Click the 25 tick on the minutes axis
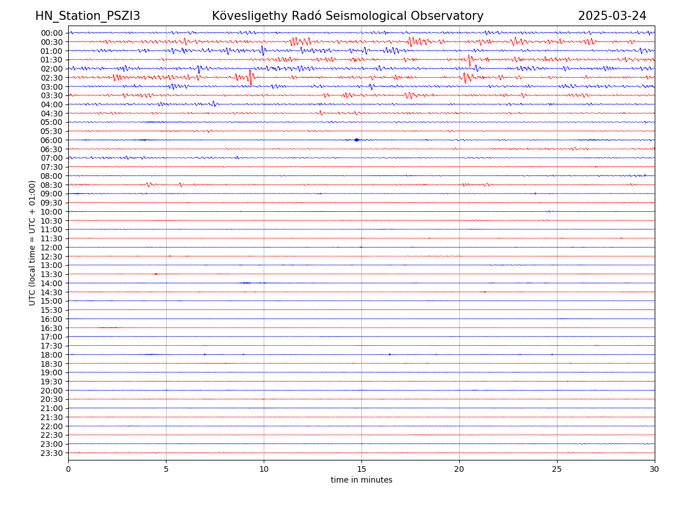This screenshot has width=682, height=511. click(557, 470)
